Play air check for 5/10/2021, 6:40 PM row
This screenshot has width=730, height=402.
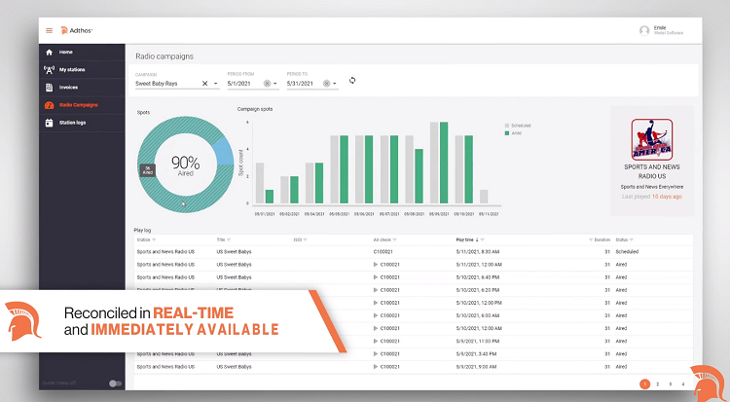(376, 277)
